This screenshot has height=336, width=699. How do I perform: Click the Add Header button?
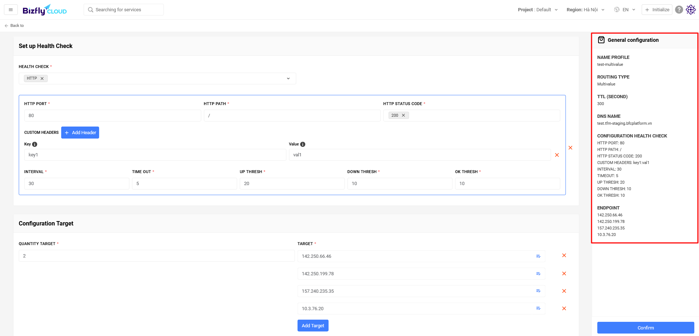pyautogui.click(x=80, y=133)
